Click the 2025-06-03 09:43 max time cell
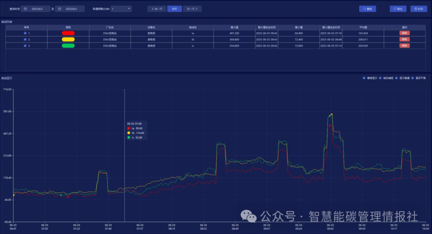The image size is (432, 234). (x=267, y=39)
